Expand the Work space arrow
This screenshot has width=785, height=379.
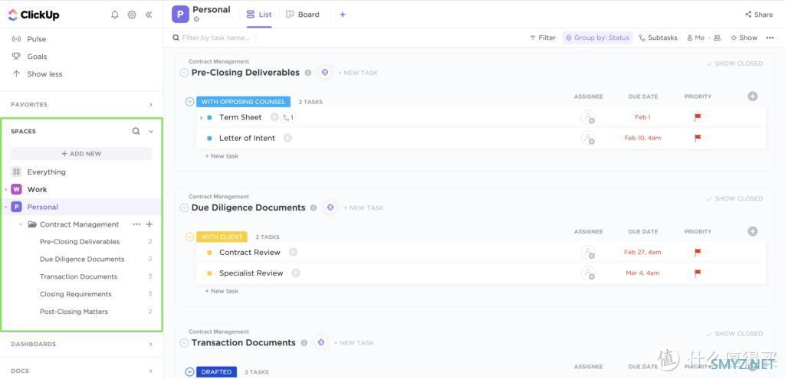pyautogui.click(x=5, y=190)
